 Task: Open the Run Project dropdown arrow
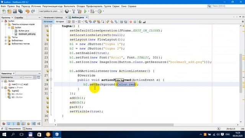88,11
